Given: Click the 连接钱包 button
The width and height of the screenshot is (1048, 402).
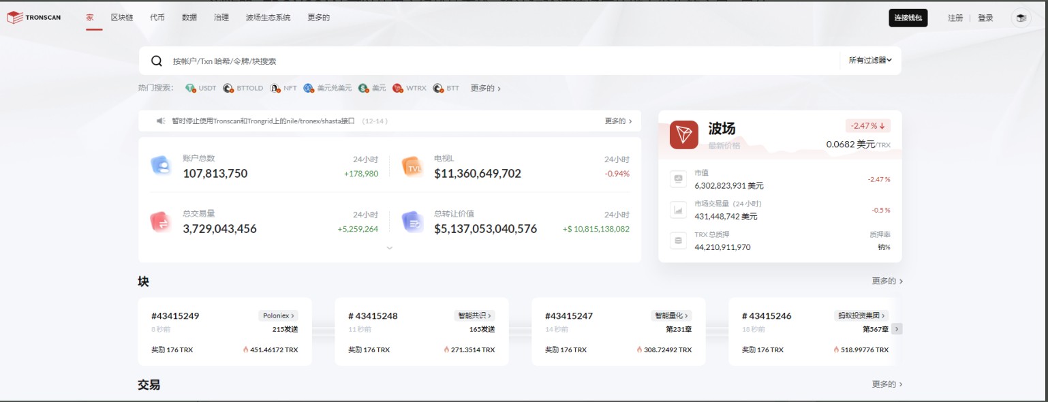Looking at the screenshot, I should pyautogui.click(x=908, y=18).
